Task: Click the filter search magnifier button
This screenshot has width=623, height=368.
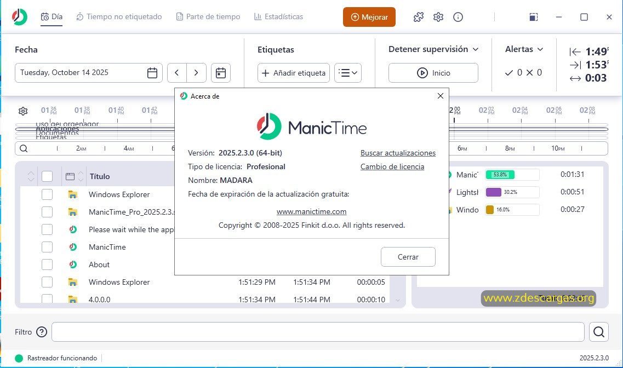Action: tap(599, 331)
